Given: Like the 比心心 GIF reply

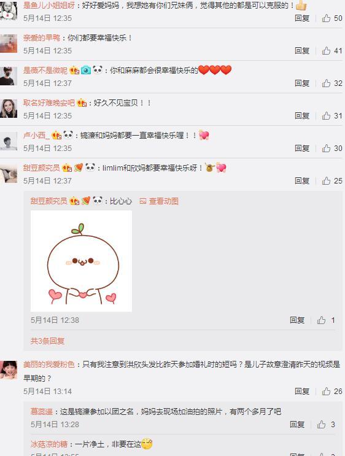Looking at the screenshot, I should (321, 320).
